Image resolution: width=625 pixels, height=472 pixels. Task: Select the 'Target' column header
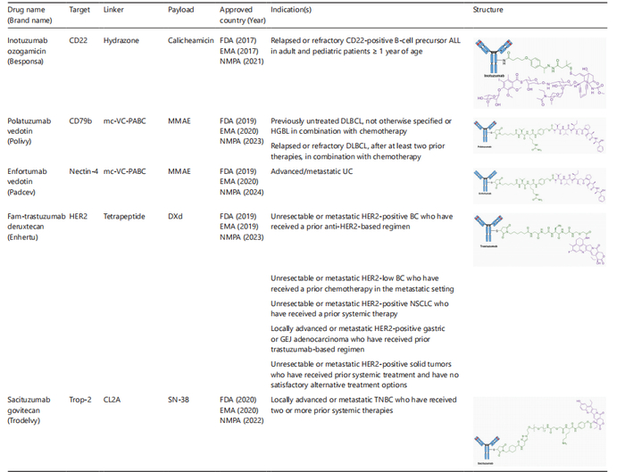point(79,10)
